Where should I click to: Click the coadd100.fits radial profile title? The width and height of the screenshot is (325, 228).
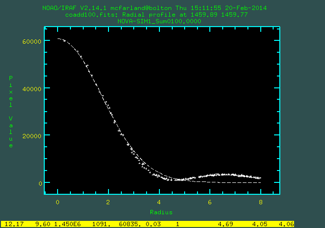coord(161,15)
